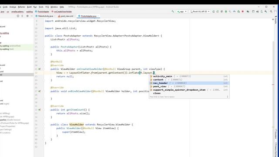Open the Pixel 4 XL API 30 device dropdown
Image resolution: width=279 pixels, height=157 pixels.
pos(200,12)
